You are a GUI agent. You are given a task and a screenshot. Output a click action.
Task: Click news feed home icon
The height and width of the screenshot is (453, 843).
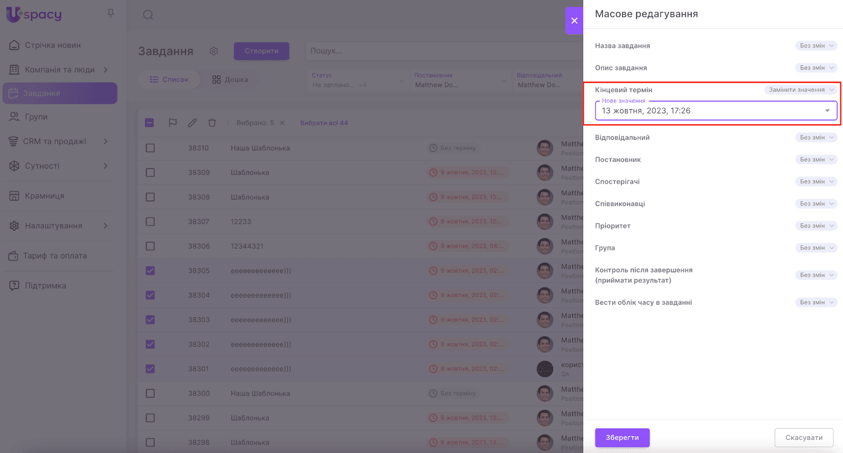pos(14,45)
